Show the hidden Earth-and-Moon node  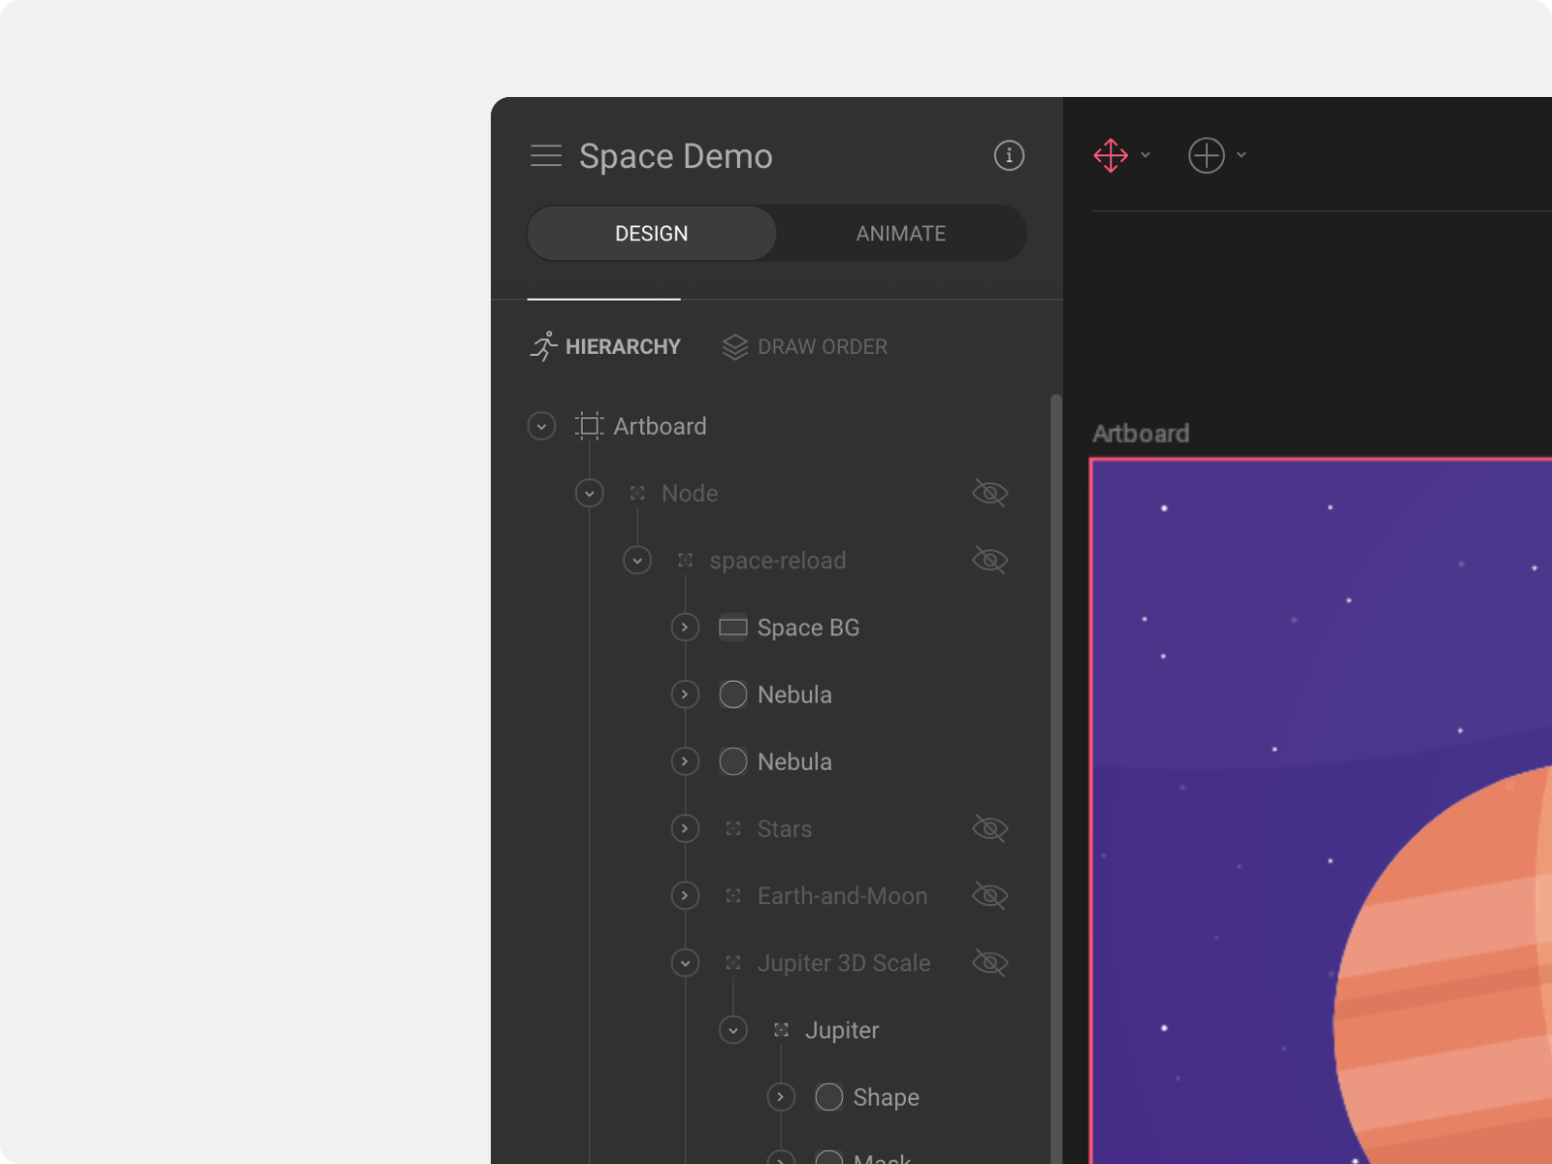pos(990,895)
